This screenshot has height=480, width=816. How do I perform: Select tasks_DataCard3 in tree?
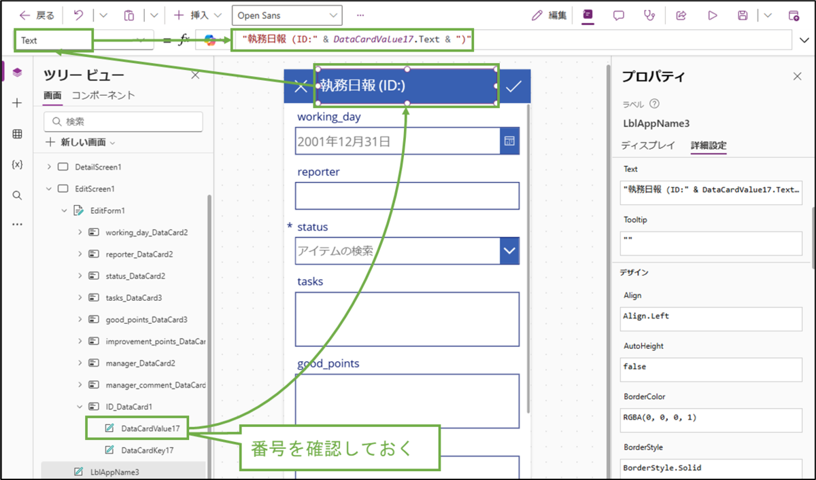tap(134, 297)
